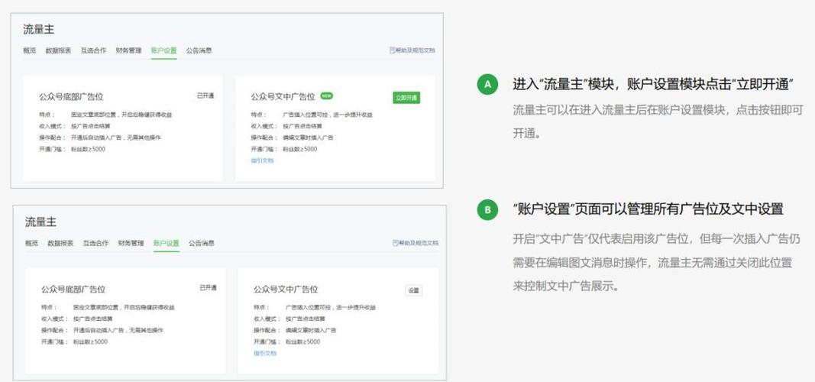Select 账户设置 tab in the upper screenshot

(163, 50)
